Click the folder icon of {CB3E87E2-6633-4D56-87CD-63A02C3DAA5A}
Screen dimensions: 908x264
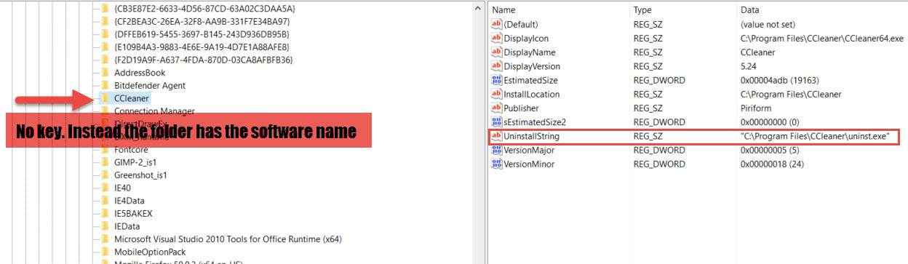pos(105,8)
